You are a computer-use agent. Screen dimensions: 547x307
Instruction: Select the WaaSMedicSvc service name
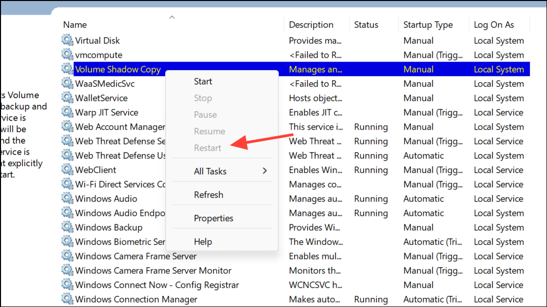point(105,84)
